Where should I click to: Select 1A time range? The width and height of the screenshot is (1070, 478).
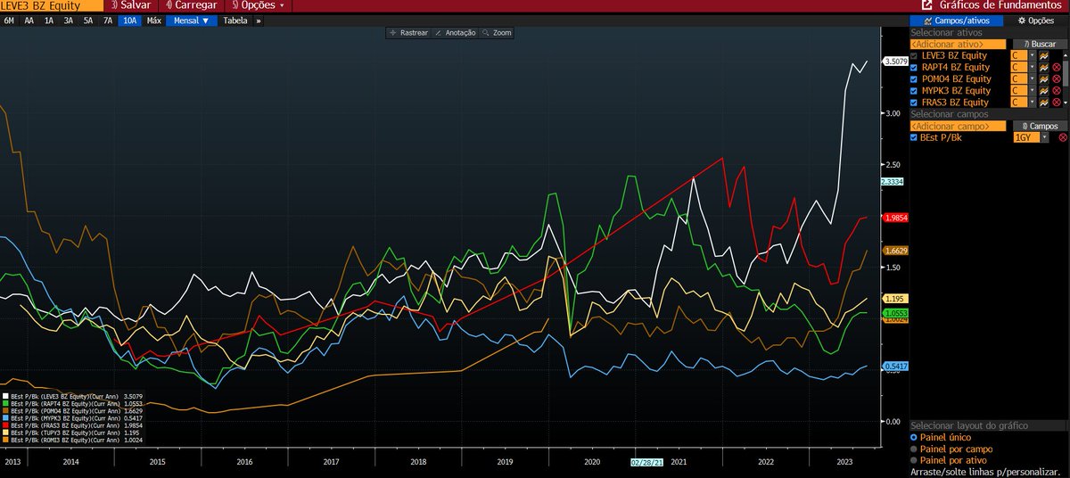(49, 20)
